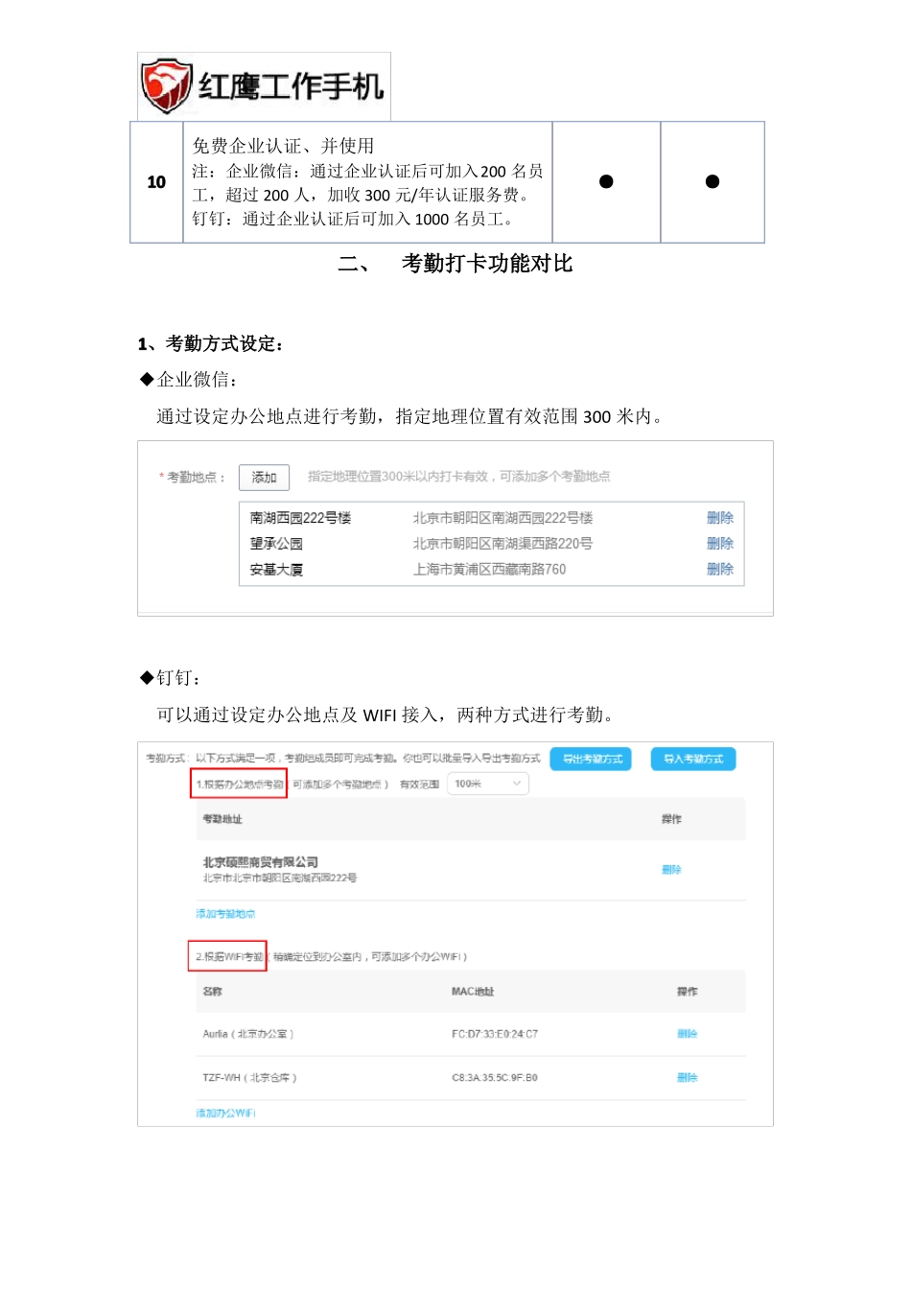Delete the 安基大厦 attendance location
Viewport: 911px width, 1289px height.
(720, 570)
